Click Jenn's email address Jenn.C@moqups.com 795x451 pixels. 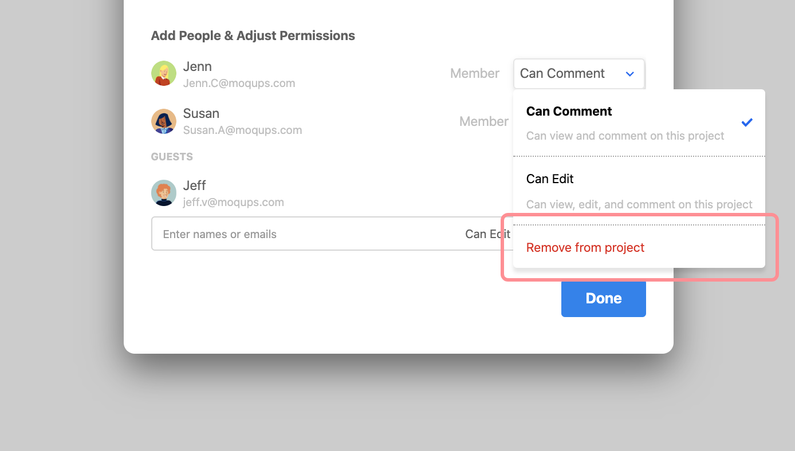pos(239,83)
